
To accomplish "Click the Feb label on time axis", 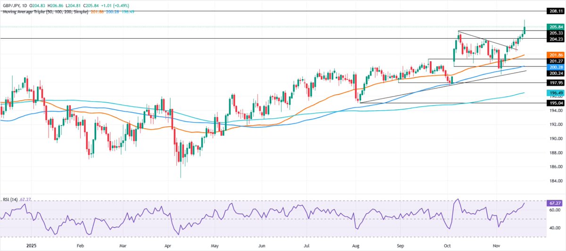I will point(80,246).
